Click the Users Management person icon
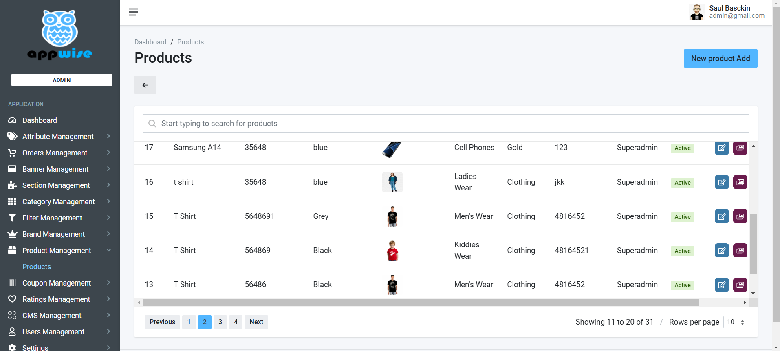 point(12,331)
